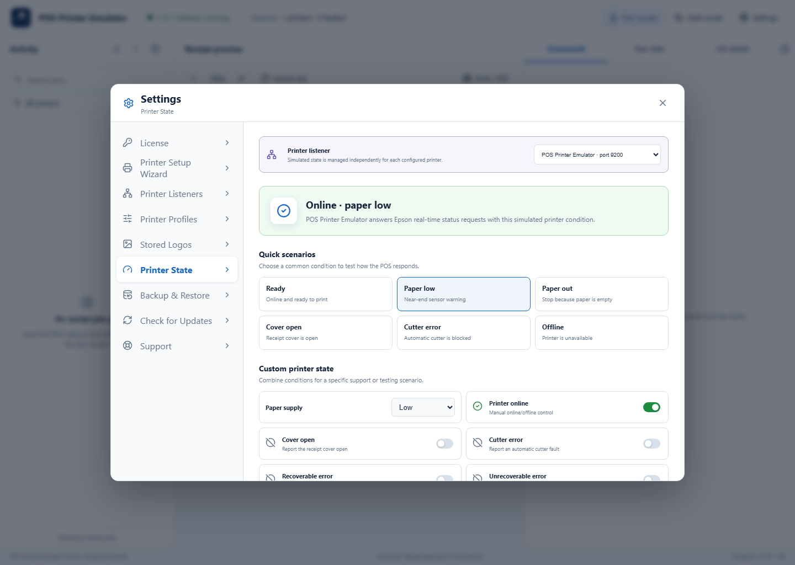
Task: Click the Stored Logos image icon
Action: coord(128,244)
